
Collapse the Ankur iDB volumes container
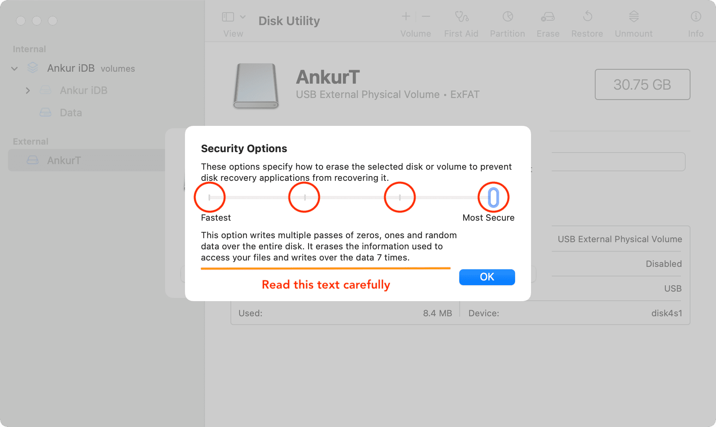(15, 69)
